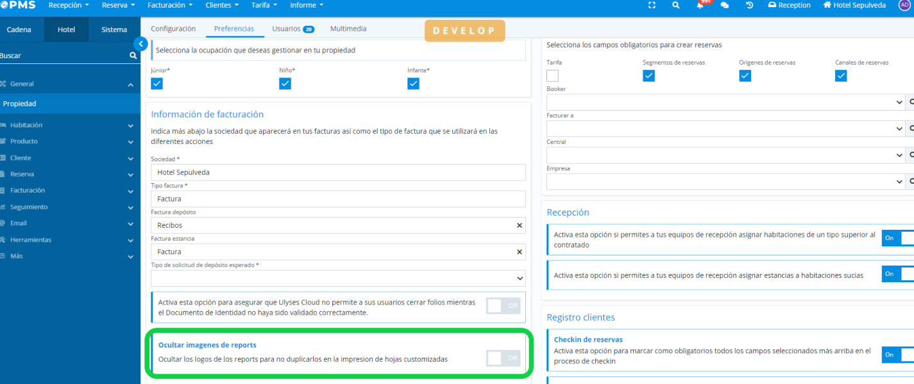Toggle the identity document validation switch
The image size is (914, 384).
[503, 306]
